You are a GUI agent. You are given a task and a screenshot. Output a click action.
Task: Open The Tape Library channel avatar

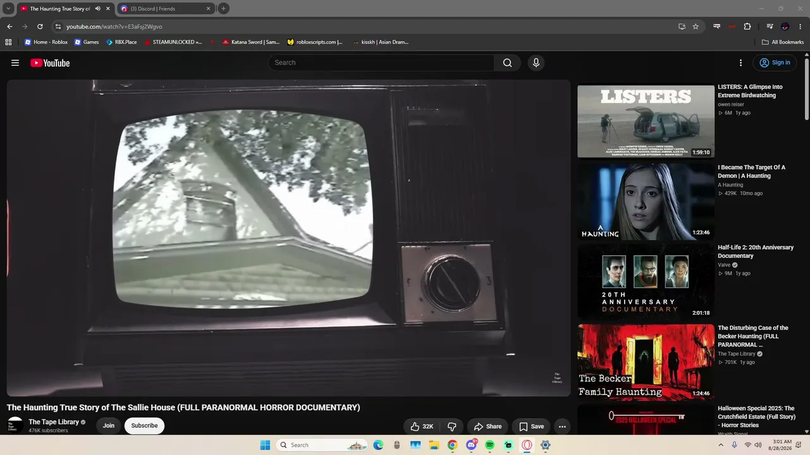click(15, 425)
